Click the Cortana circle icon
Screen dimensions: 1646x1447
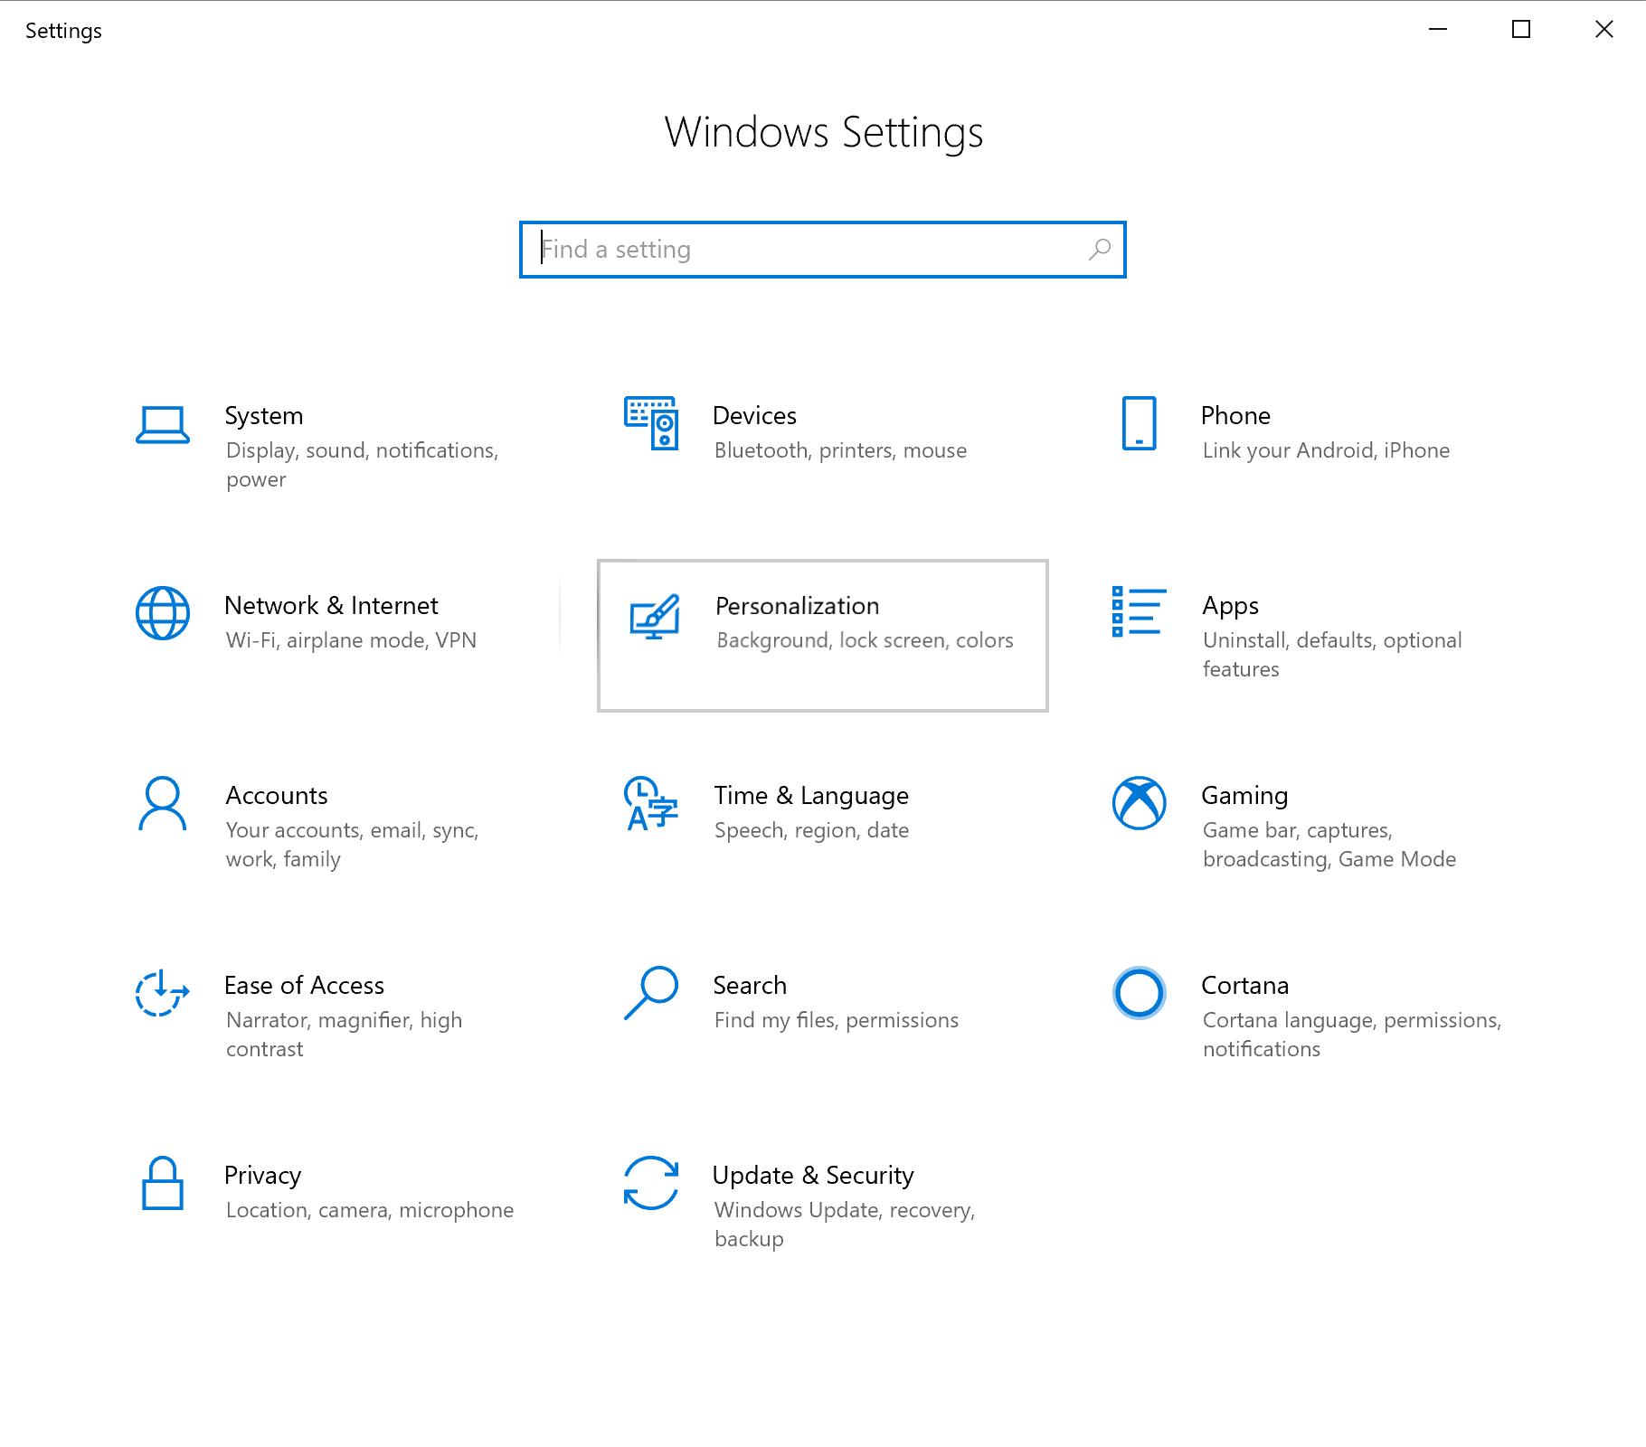1140,993
